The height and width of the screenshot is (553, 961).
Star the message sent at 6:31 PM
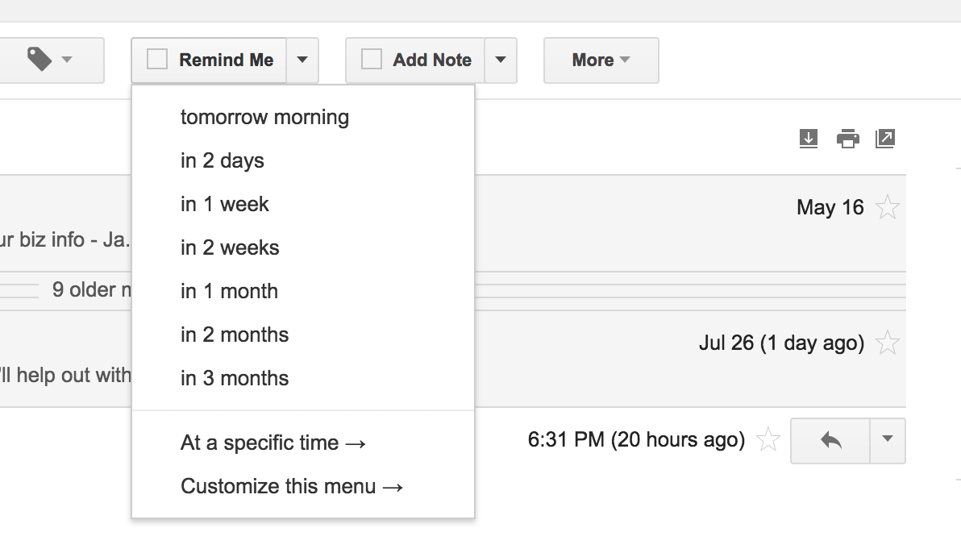(x=770, y=440)
